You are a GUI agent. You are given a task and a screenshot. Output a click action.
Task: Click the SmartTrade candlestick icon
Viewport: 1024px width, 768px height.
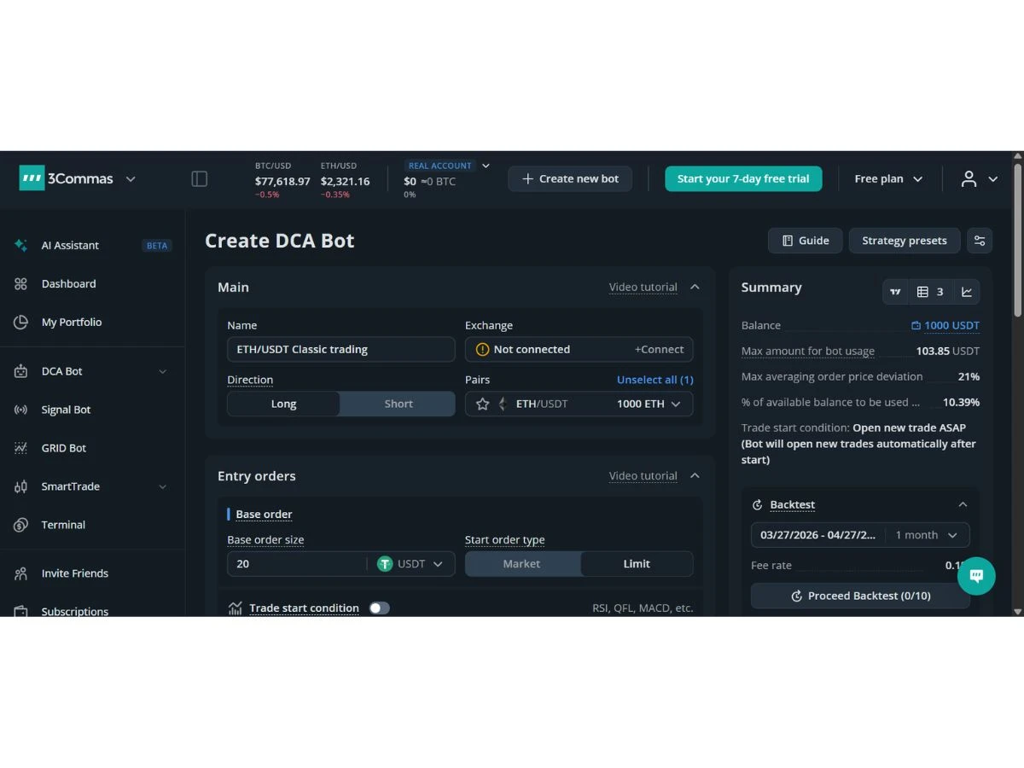21,486
